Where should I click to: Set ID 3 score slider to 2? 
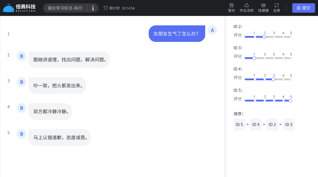[265, 58]
